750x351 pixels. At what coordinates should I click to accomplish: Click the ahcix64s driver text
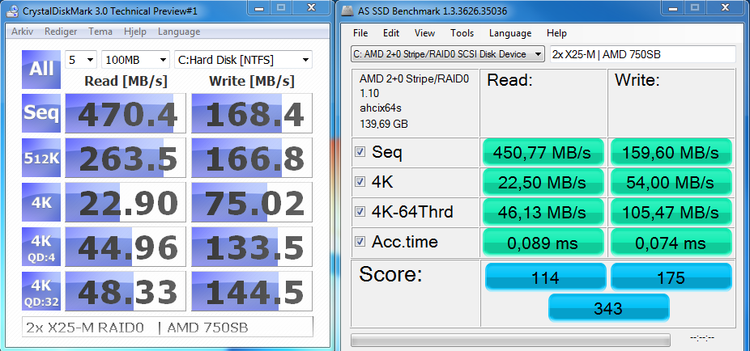coord(381,108)
